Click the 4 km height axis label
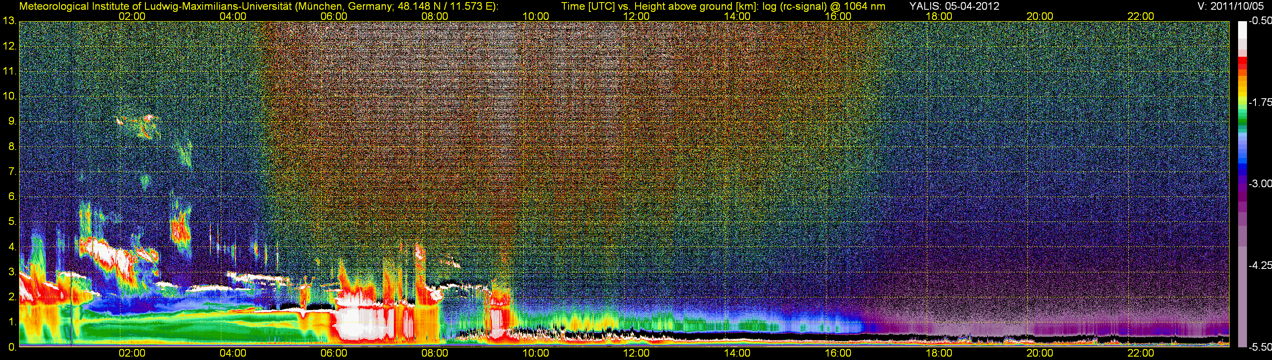 12,247
